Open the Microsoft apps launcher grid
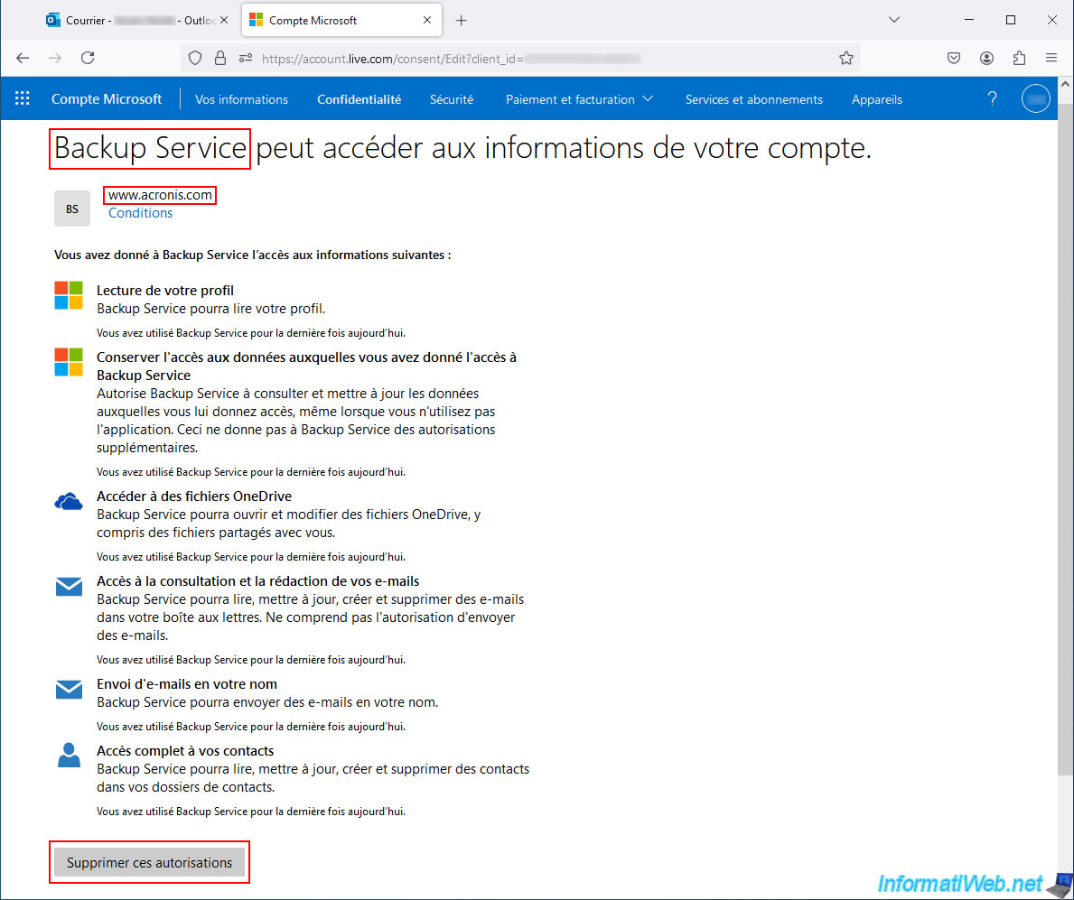The height and width of the screenshot is (900, 1074). pos(22,98)
